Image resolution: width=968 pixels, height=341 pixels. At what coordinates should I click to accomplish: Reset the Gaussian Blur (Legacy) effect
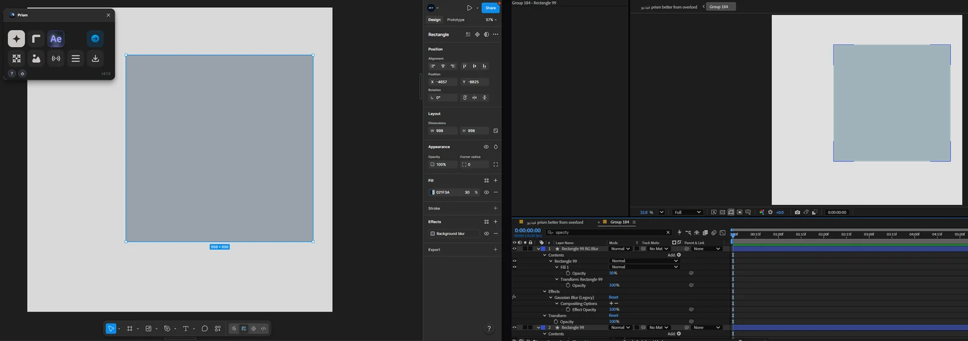[613, 298]
